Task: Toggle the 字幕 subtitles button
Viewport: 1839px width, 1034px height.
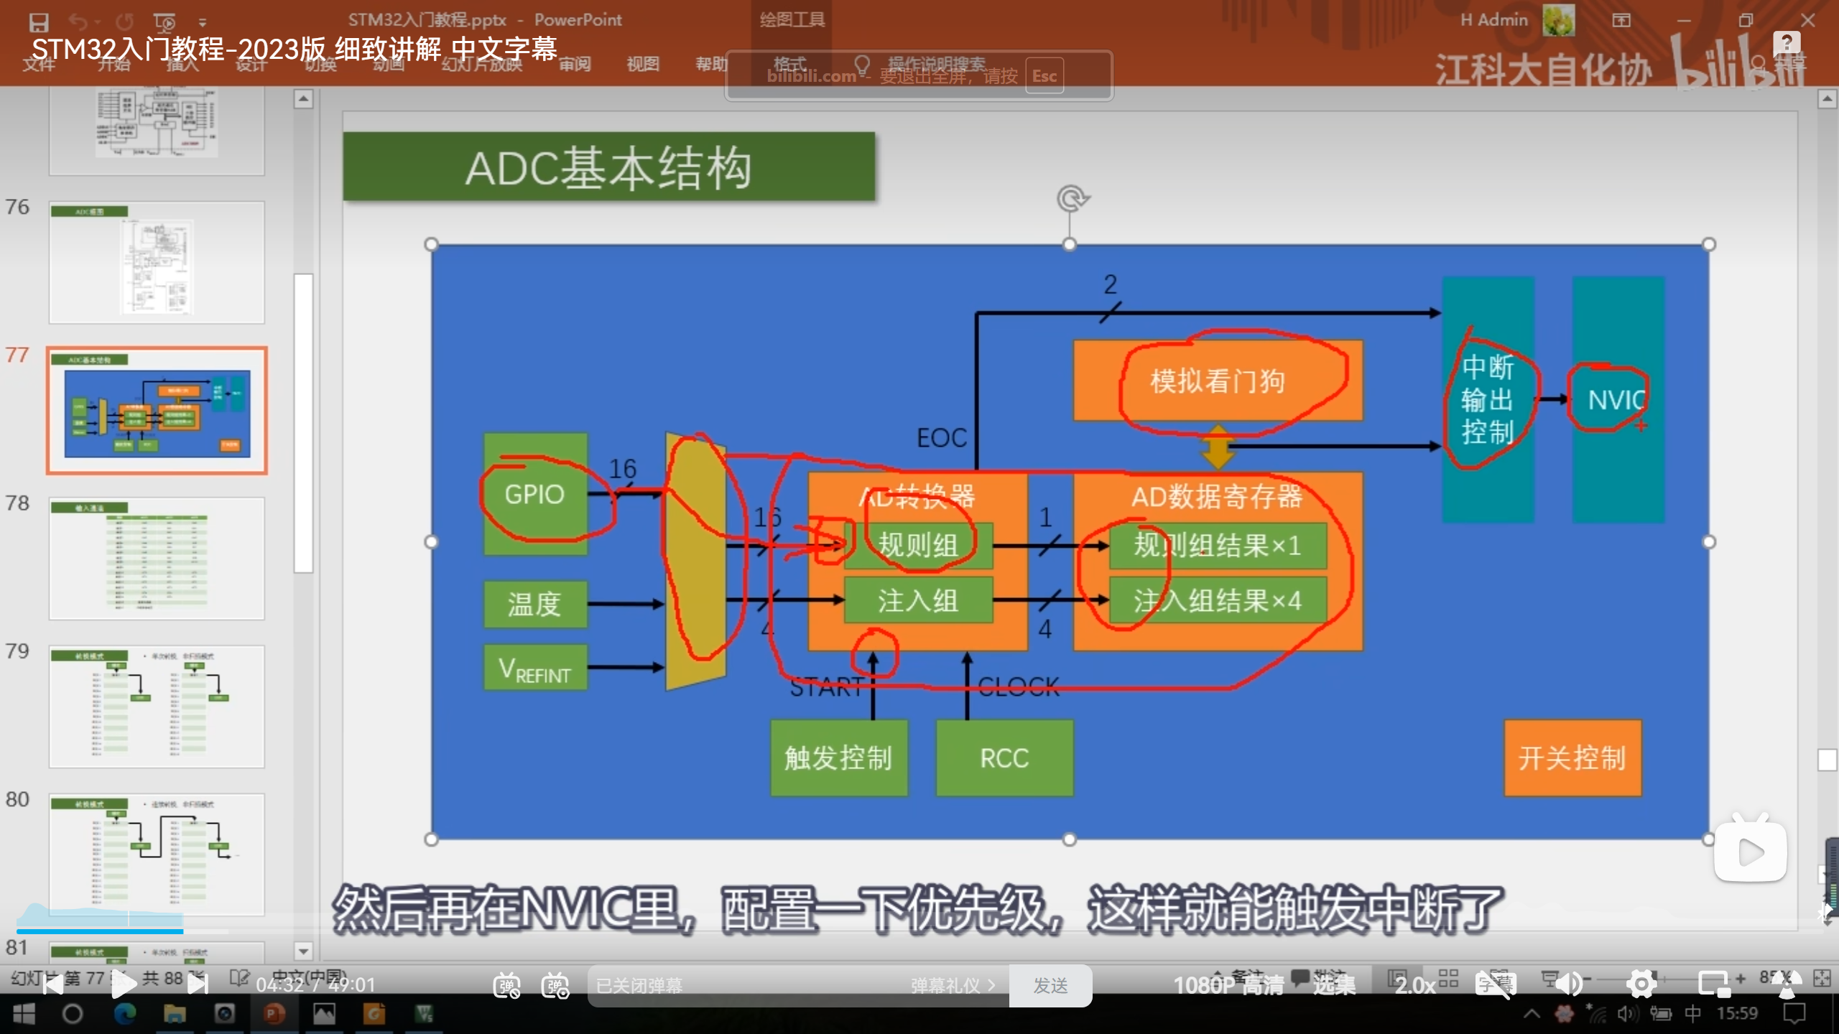Action: pyautogui.click(x=1495, y=984)
